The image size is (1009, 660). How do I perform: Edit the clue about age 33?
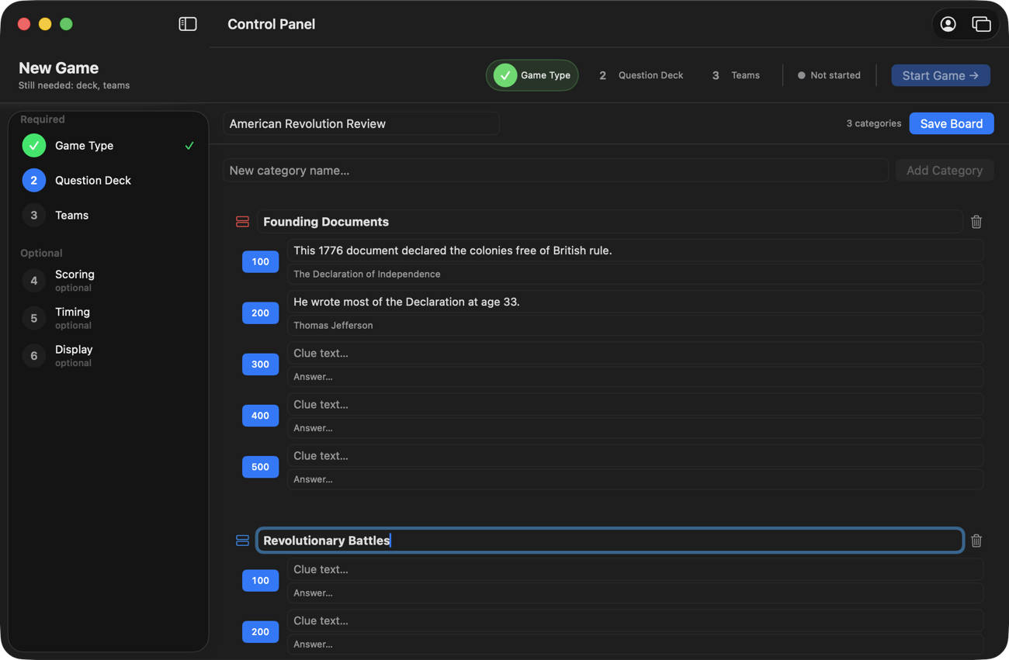tap(636, 302)
